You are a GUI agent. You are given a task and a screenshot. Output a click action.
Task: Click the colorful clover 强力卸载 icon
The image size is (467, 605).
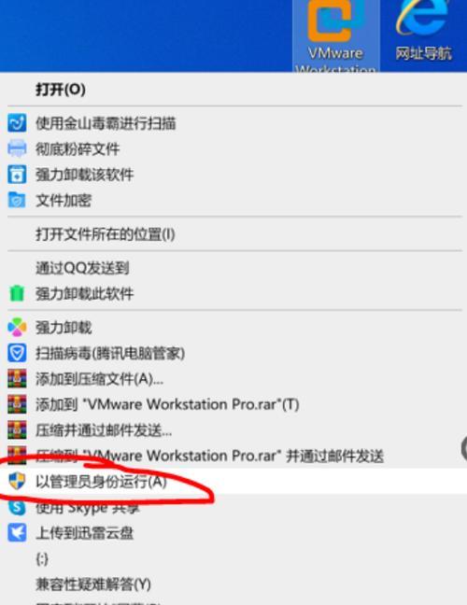pyautogui.click(x=17, y=327)
